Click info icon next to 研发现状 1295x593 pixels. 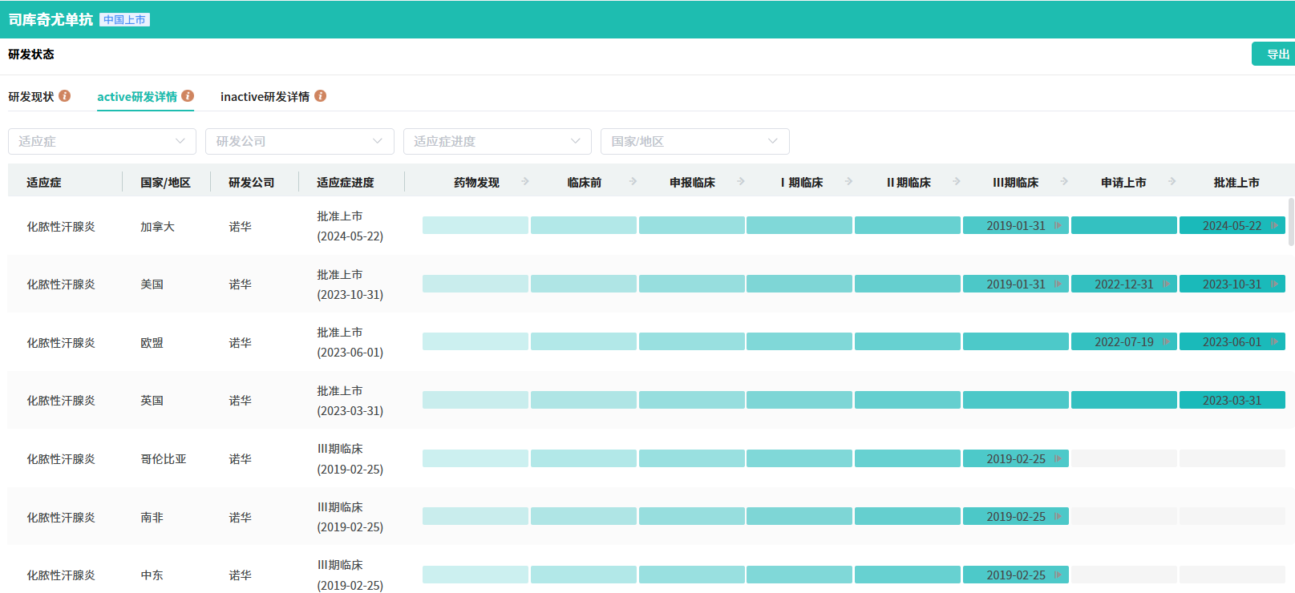point(65,96)
